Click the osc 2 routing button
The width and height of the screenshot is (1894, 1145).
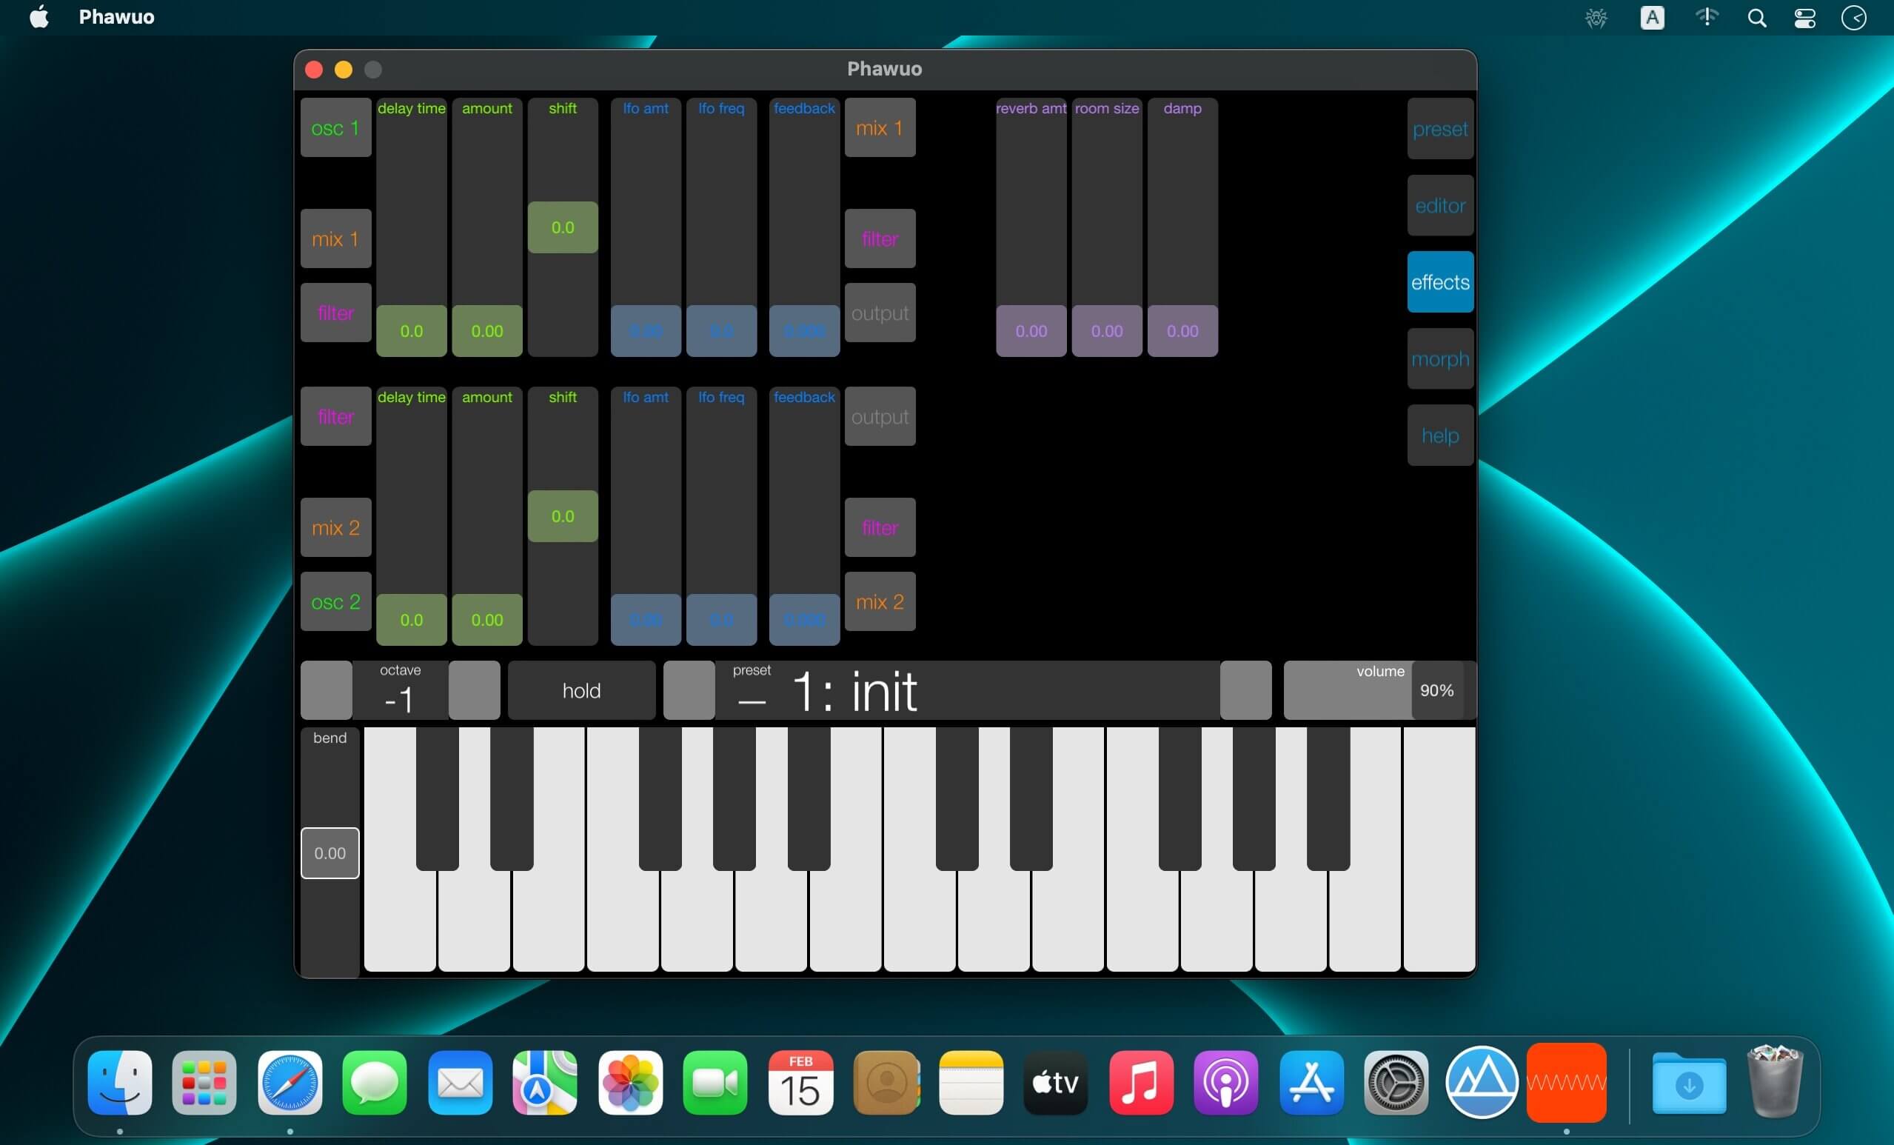click(336, 601)
